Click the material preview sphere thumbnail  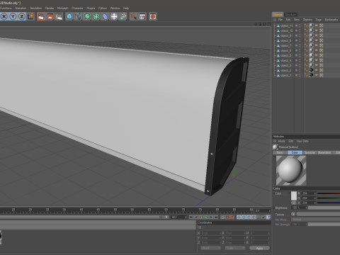click(291, 171)
